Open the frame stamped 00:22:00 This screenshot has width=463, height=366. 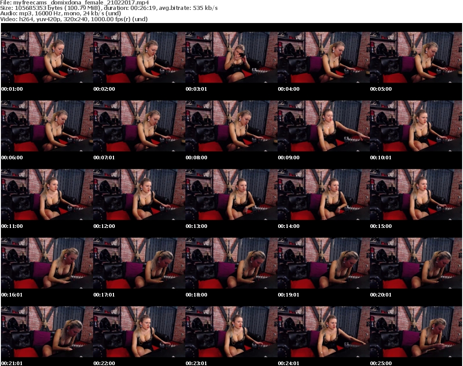coord(139,332)
